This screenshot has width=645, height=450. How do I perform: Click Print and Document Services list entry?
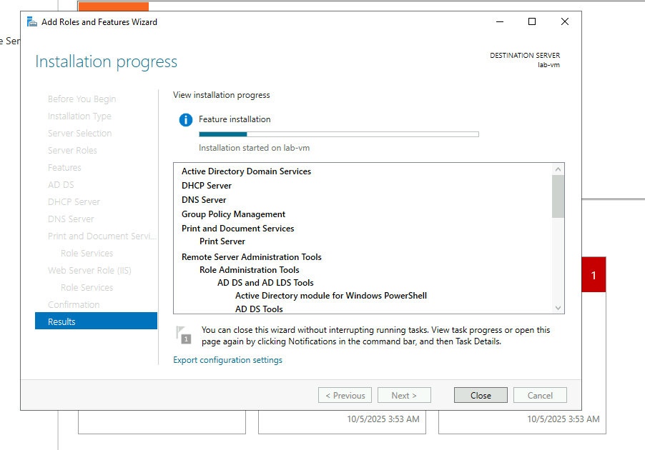[x=238, y=229]
